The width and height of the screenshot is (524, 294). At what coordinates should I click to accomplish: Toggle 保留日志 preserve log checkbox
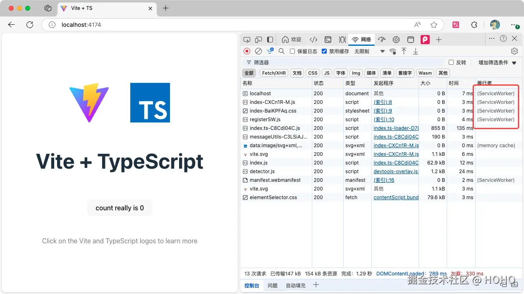click(x=292, y=52)
